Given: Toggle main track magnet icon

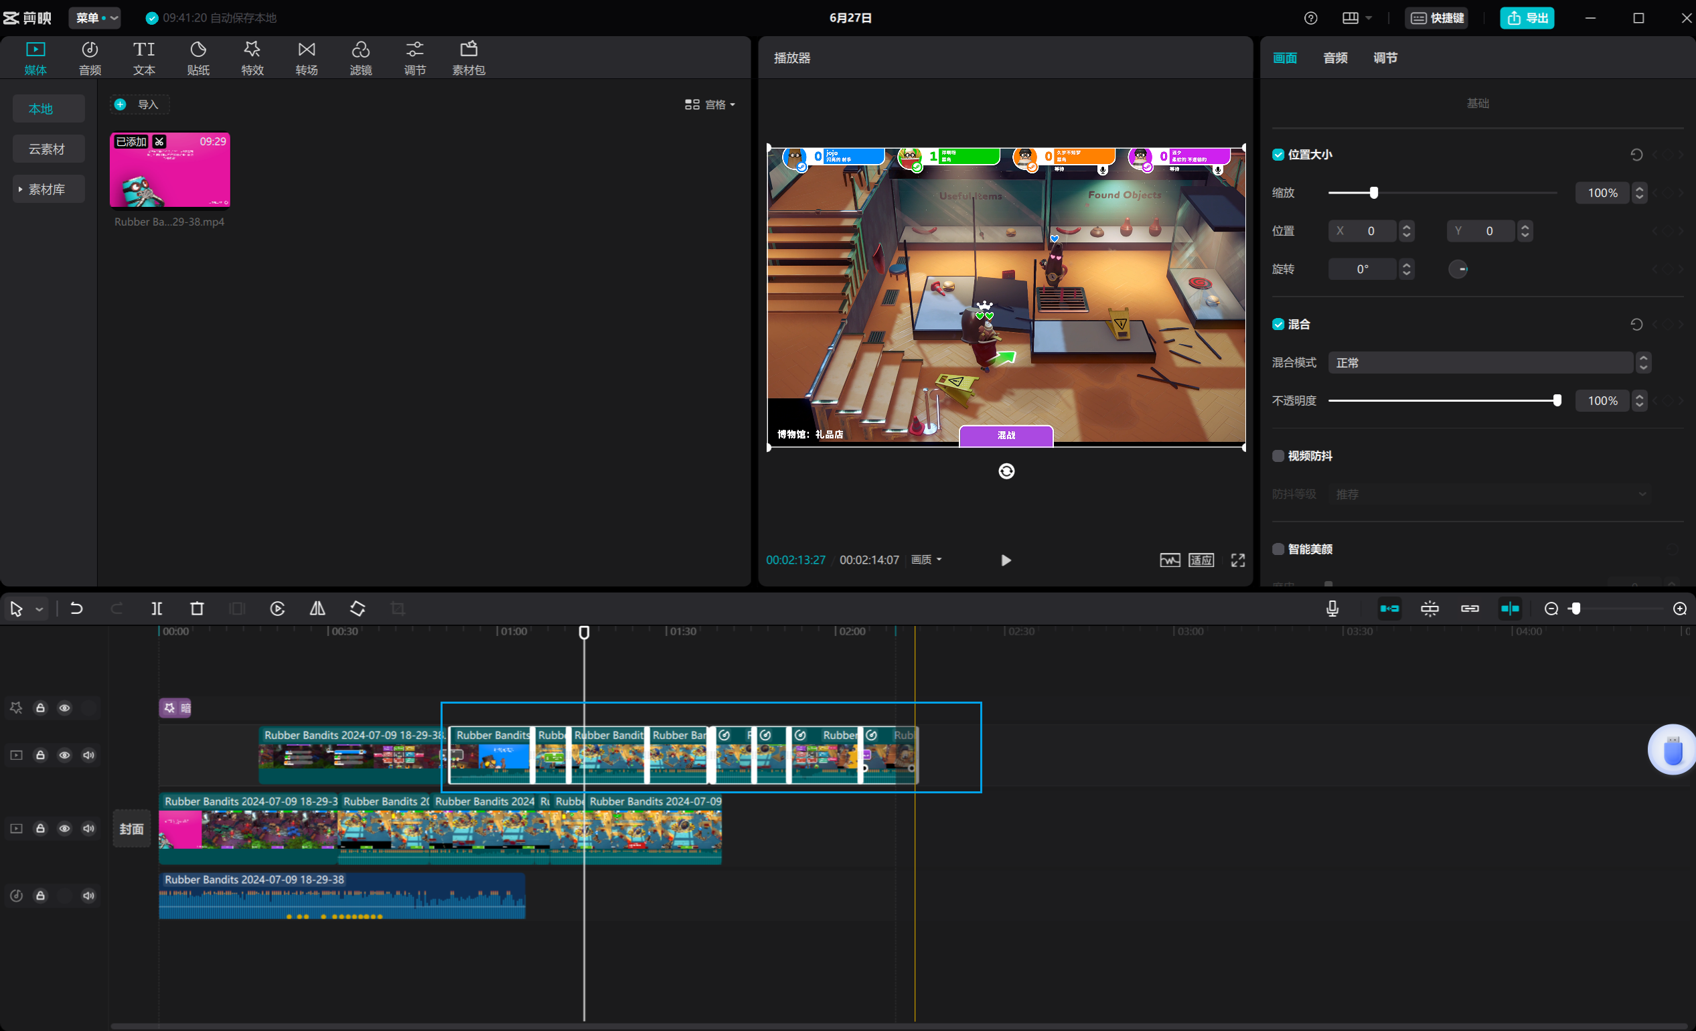Looking at the screenshot, I should (1389, 609).
